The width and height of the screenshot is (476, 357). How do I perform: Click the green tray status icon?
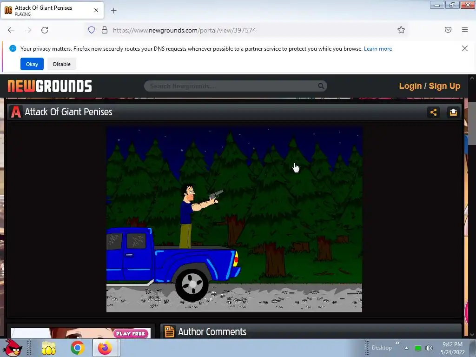pos(418,348)
